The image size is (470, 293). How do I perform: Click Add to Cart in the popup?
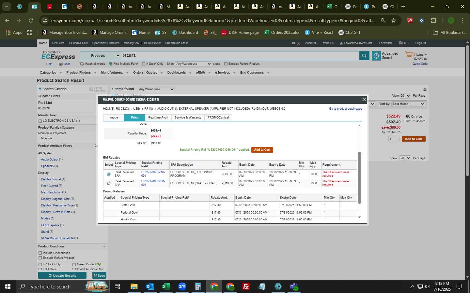(x=262, y=150)
